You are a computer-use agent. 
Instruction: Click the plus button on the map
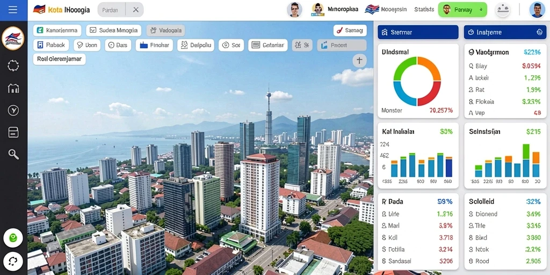point(359,60)
